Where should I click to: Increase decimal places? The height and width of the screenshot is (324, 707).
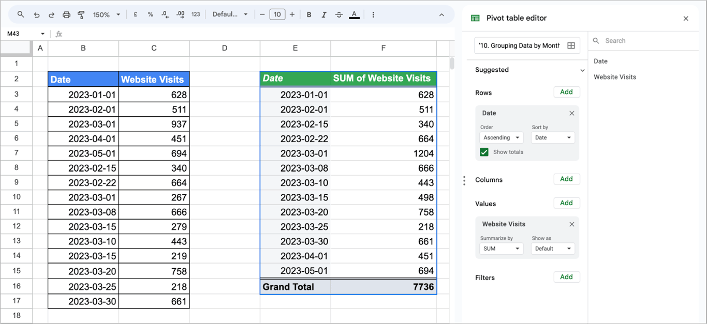point(180,14)
